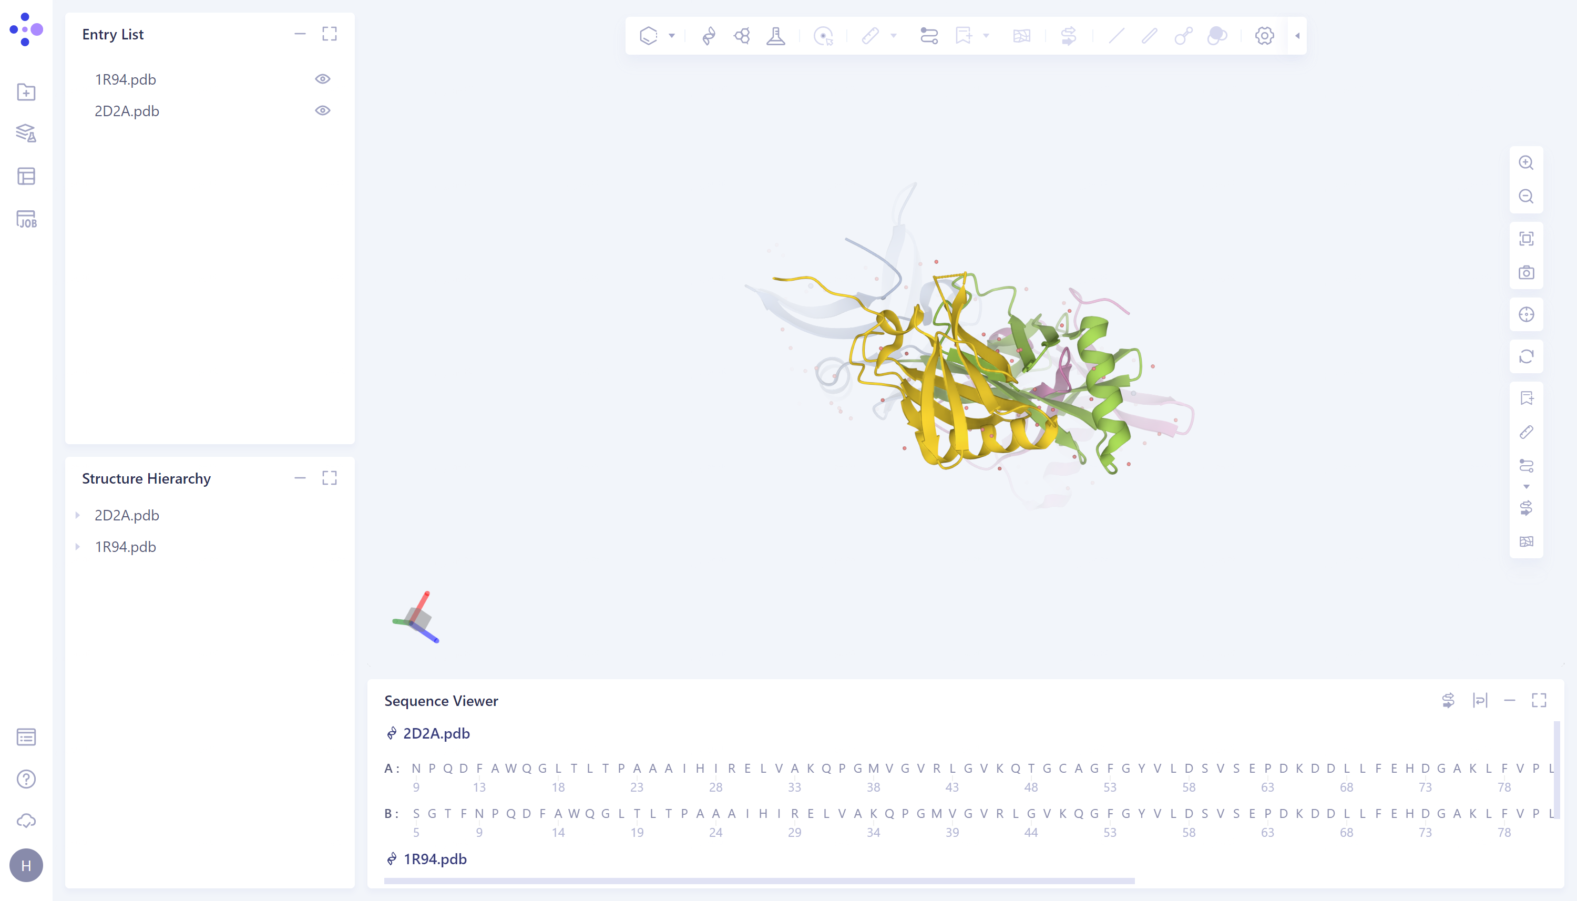Expand 1R94.pdb in Structure Hierarchy
The height and width of the screenshot is (901, 1577).
tap(78, 546)
